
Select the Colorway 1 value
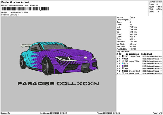point(14,15)
